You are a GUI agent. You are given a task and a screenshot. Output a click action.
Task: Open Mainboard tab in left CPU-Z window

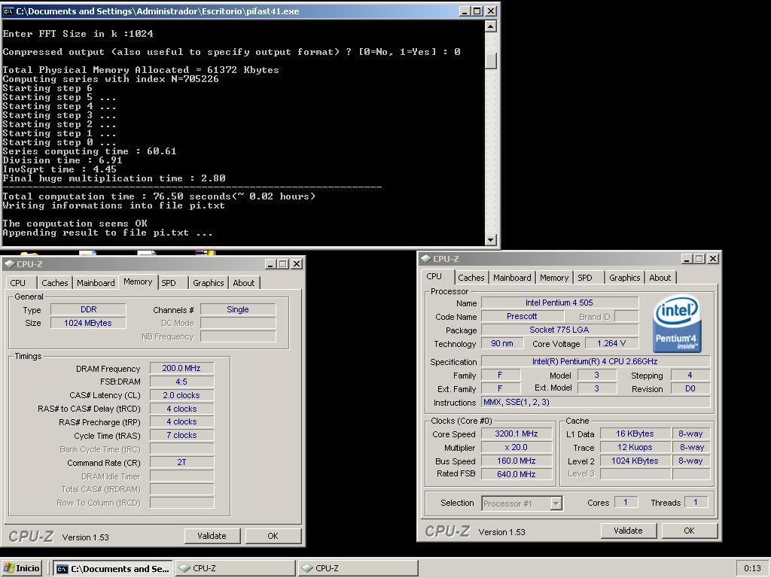pos(96,283)
